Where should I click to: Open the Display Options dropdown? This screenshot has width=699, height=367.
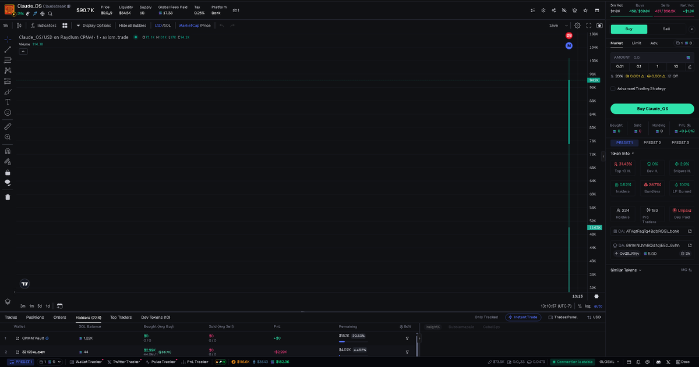tap(94, 26)
